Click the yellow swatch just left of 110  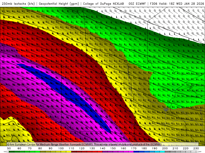(69, 152)
